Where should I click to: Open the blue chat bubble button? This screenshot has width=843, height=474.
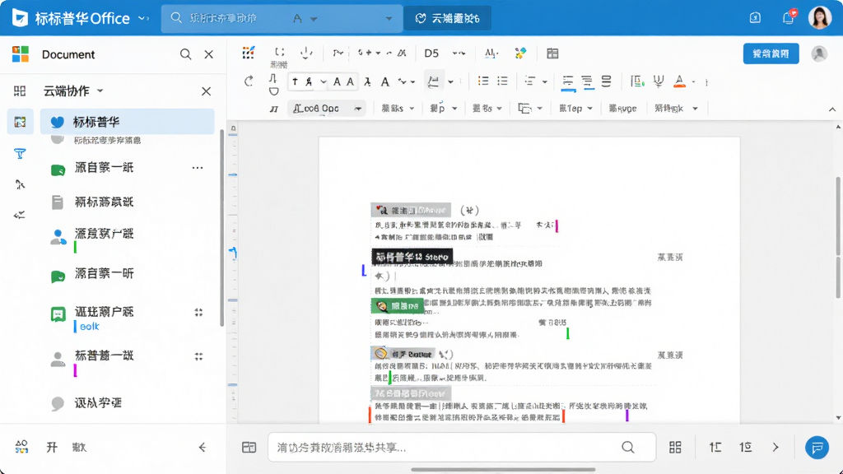(817, 447)
